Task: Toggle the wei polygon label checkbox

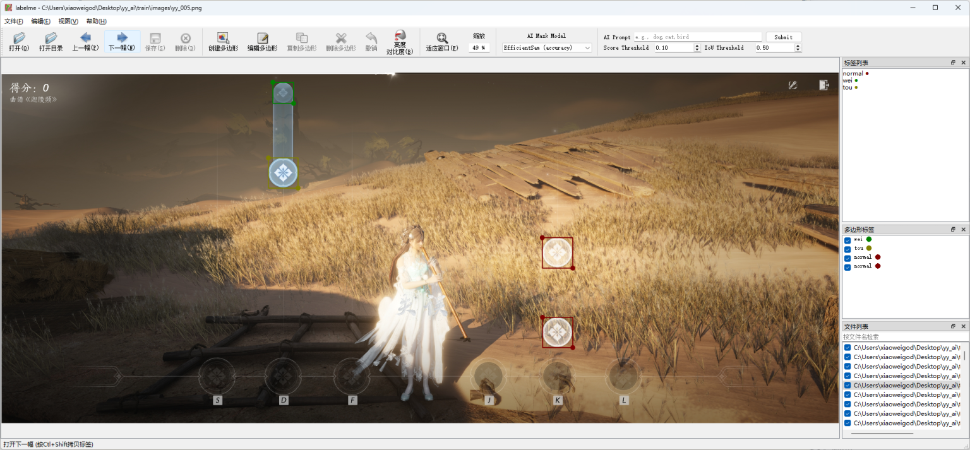Action: 847,240
